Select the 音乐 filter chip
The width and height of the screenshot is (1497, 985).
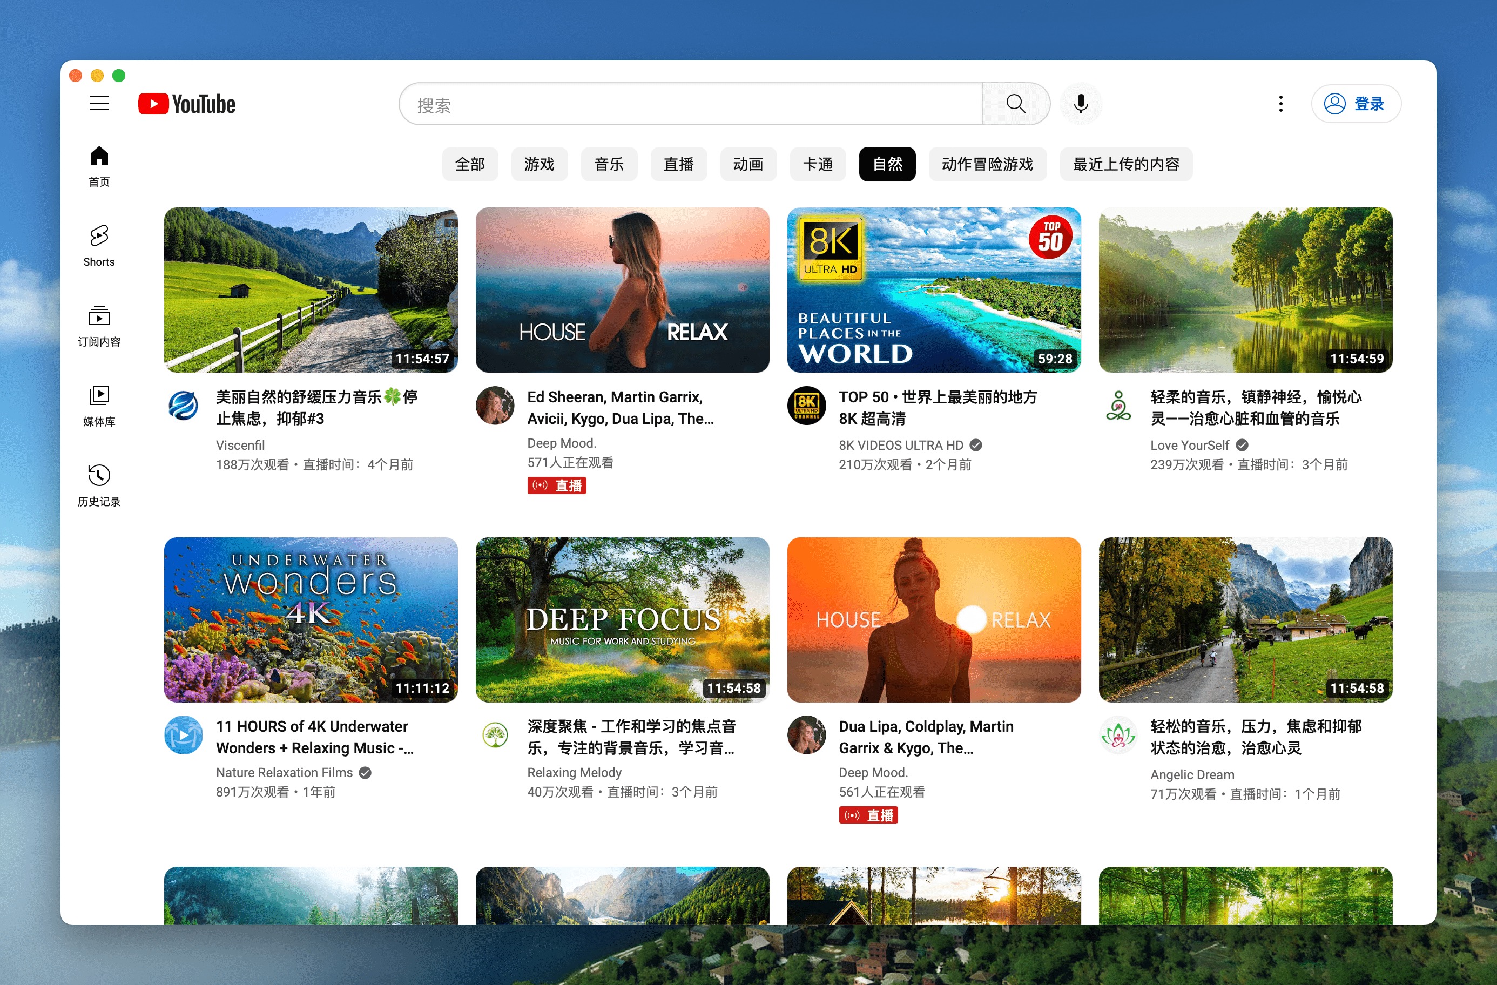(x=609, y=164)
